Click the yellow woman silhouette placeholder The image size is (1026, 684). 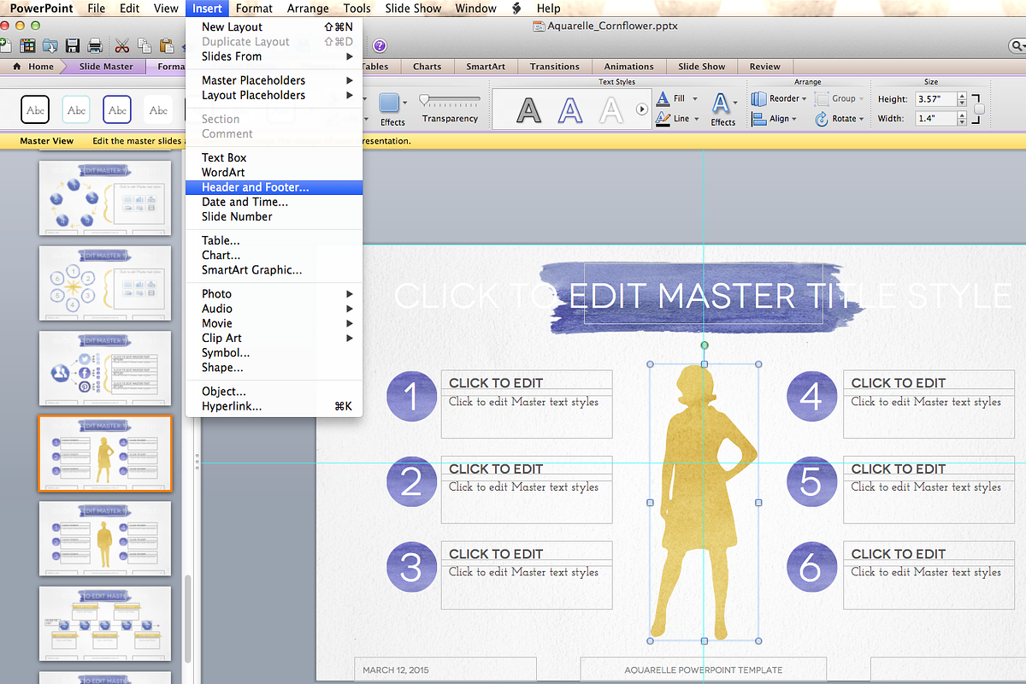tap(705, 503)
